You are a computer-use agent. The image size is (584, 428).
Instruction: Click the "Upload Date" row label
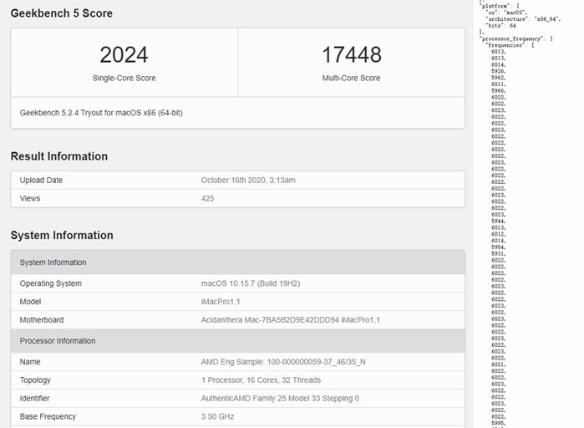41,181
